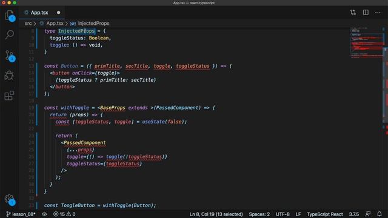Open the Search view in activity bar

point(10,35)
